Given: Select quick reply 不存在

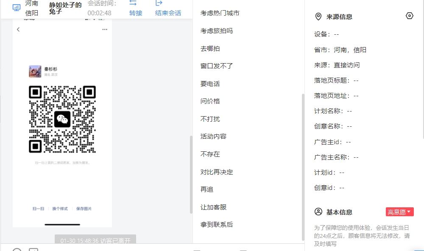Looking at the screenshot, I should 210,154.
